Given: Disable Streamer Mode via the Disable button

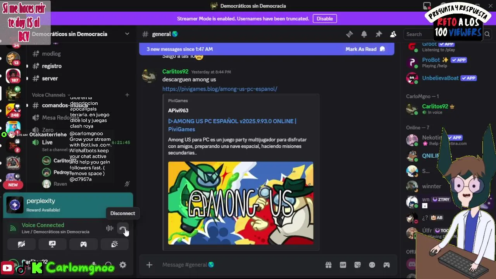Looking at the screenshot, I should (325, 19).
